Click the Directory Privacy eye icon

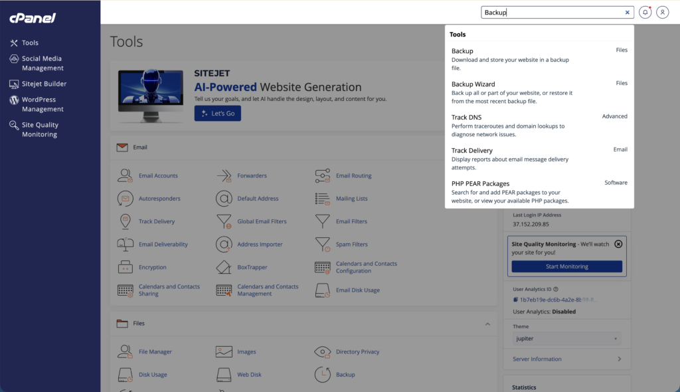point(323,351)
